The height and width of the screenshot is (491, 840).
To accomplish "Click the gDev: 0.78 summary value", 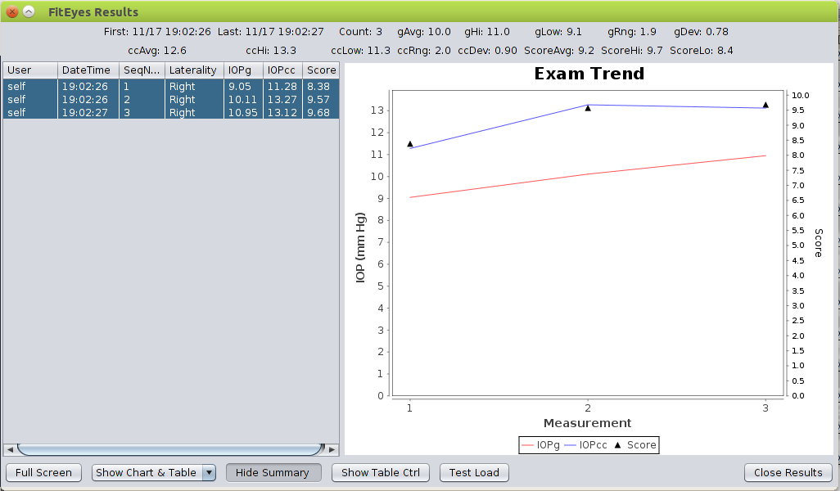I will pos(702,32).
